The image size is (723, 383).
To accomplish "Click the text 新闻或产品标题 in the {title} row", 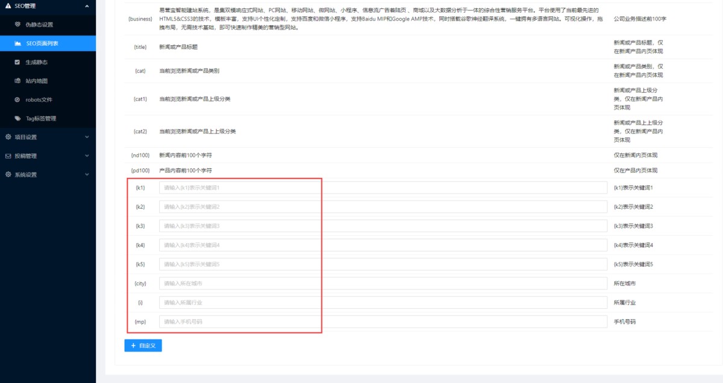I will (x=178, y=47).
